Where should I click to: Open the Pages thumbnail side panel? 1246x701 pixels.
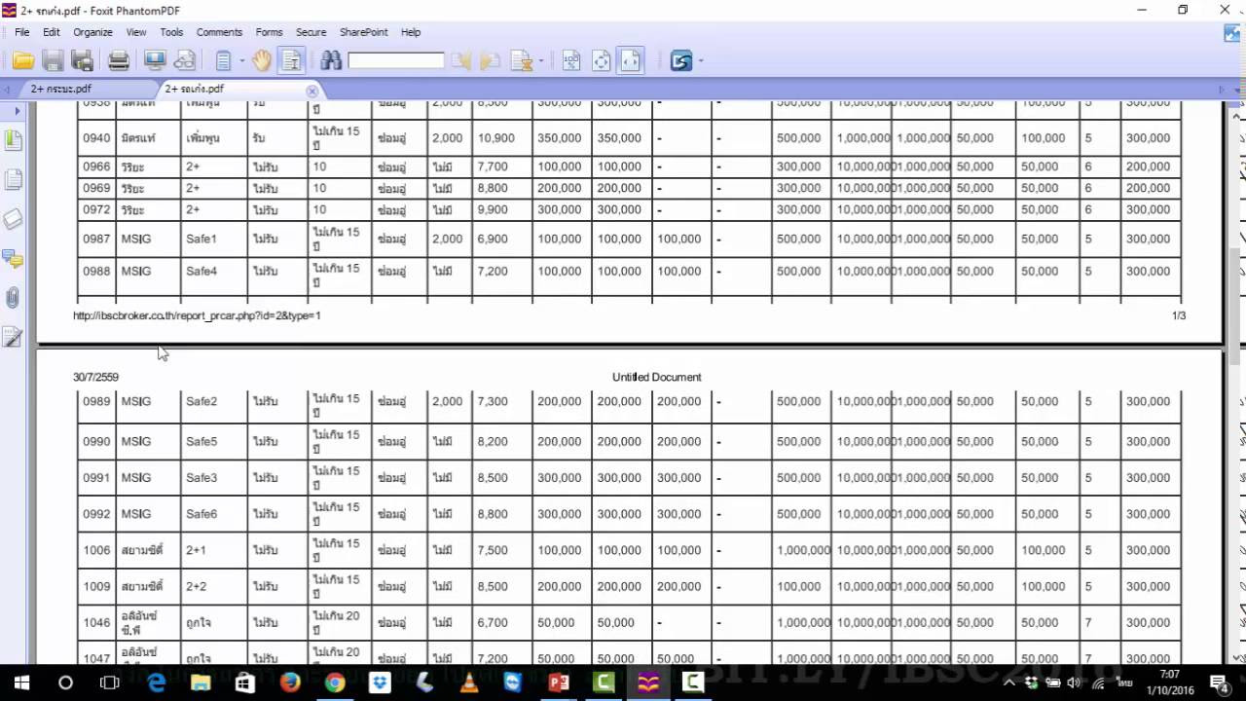coord(14,179)
